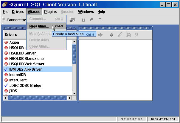The width and height of the screenshot is (180, 123).
Task: Click the connect to alias plug icon
Action: [x=100, y=35]
